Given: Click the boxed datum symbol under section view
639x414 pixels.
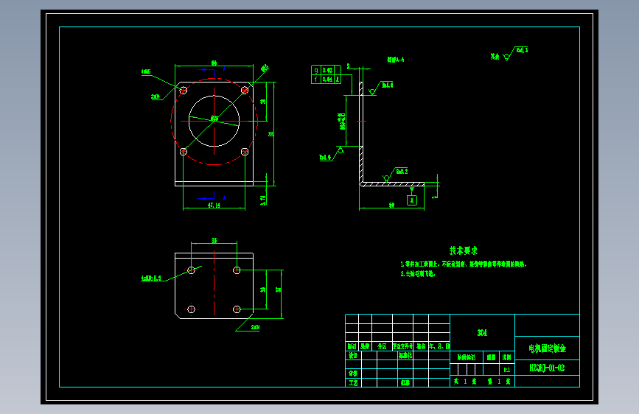Looking at the screenshot, I should [x=412, y=200].
